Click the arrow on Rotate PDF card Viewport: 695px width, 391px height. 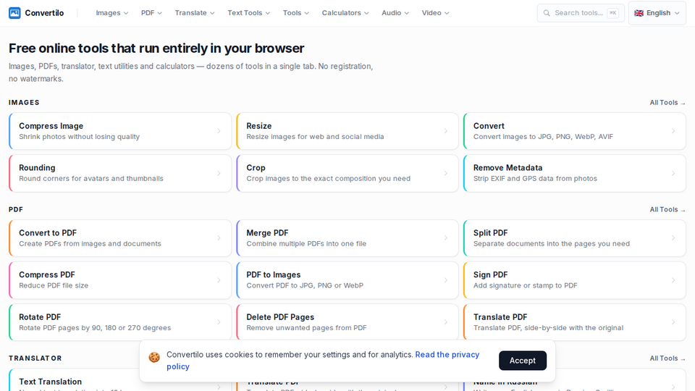tap(219, 322)
